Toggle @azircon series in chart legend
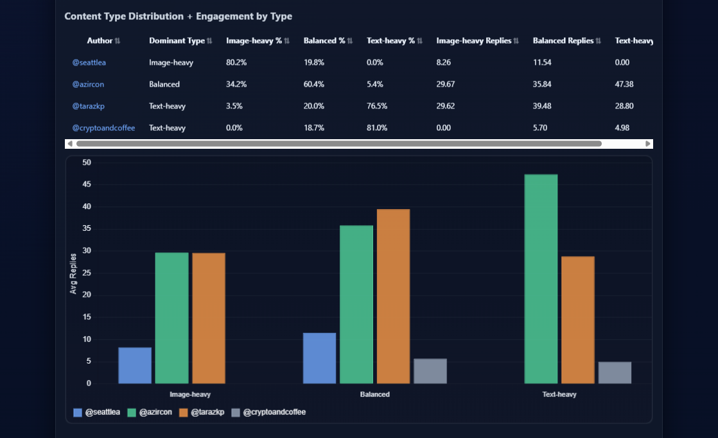The image size is (718, 438). [150, 412]
